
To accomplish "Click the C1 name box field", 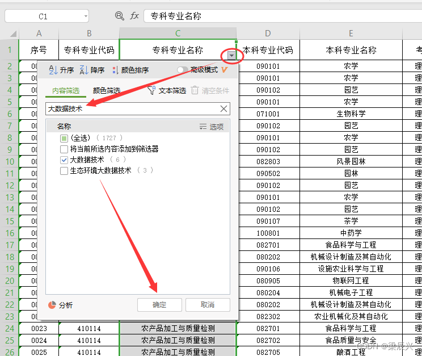I will tap(43, 16).
